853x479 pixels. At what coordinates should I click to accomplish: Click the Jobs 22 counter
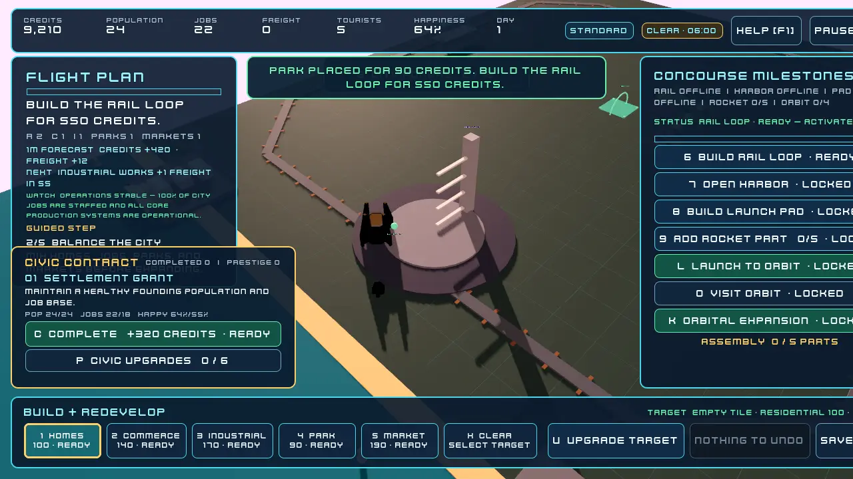(x=205, y=25)
